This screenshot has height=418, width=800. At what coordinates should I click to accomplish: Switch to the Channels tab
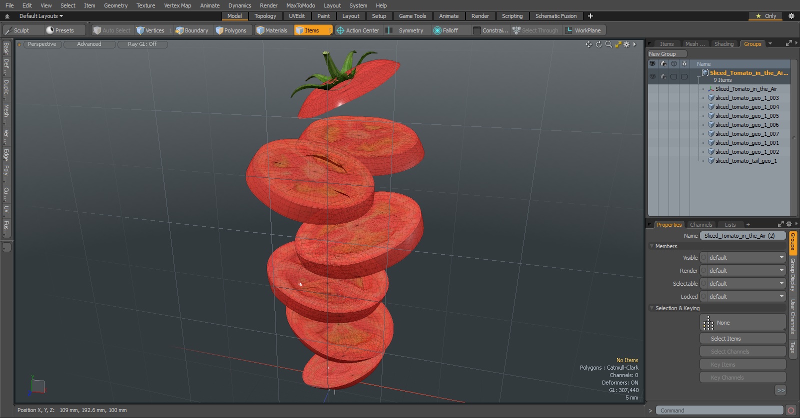(x=700, y=225)
